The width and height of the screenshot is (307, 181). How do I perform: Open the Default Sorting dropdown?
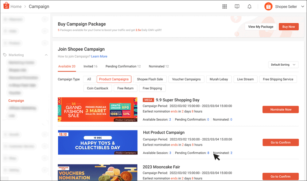coord(283,64)
